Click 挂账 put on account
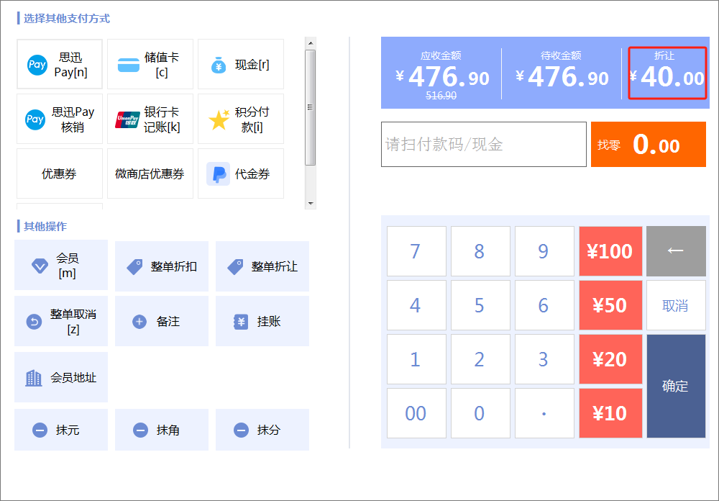The height and width of the screenshot is (501, 719). click(x=262, y=321)
